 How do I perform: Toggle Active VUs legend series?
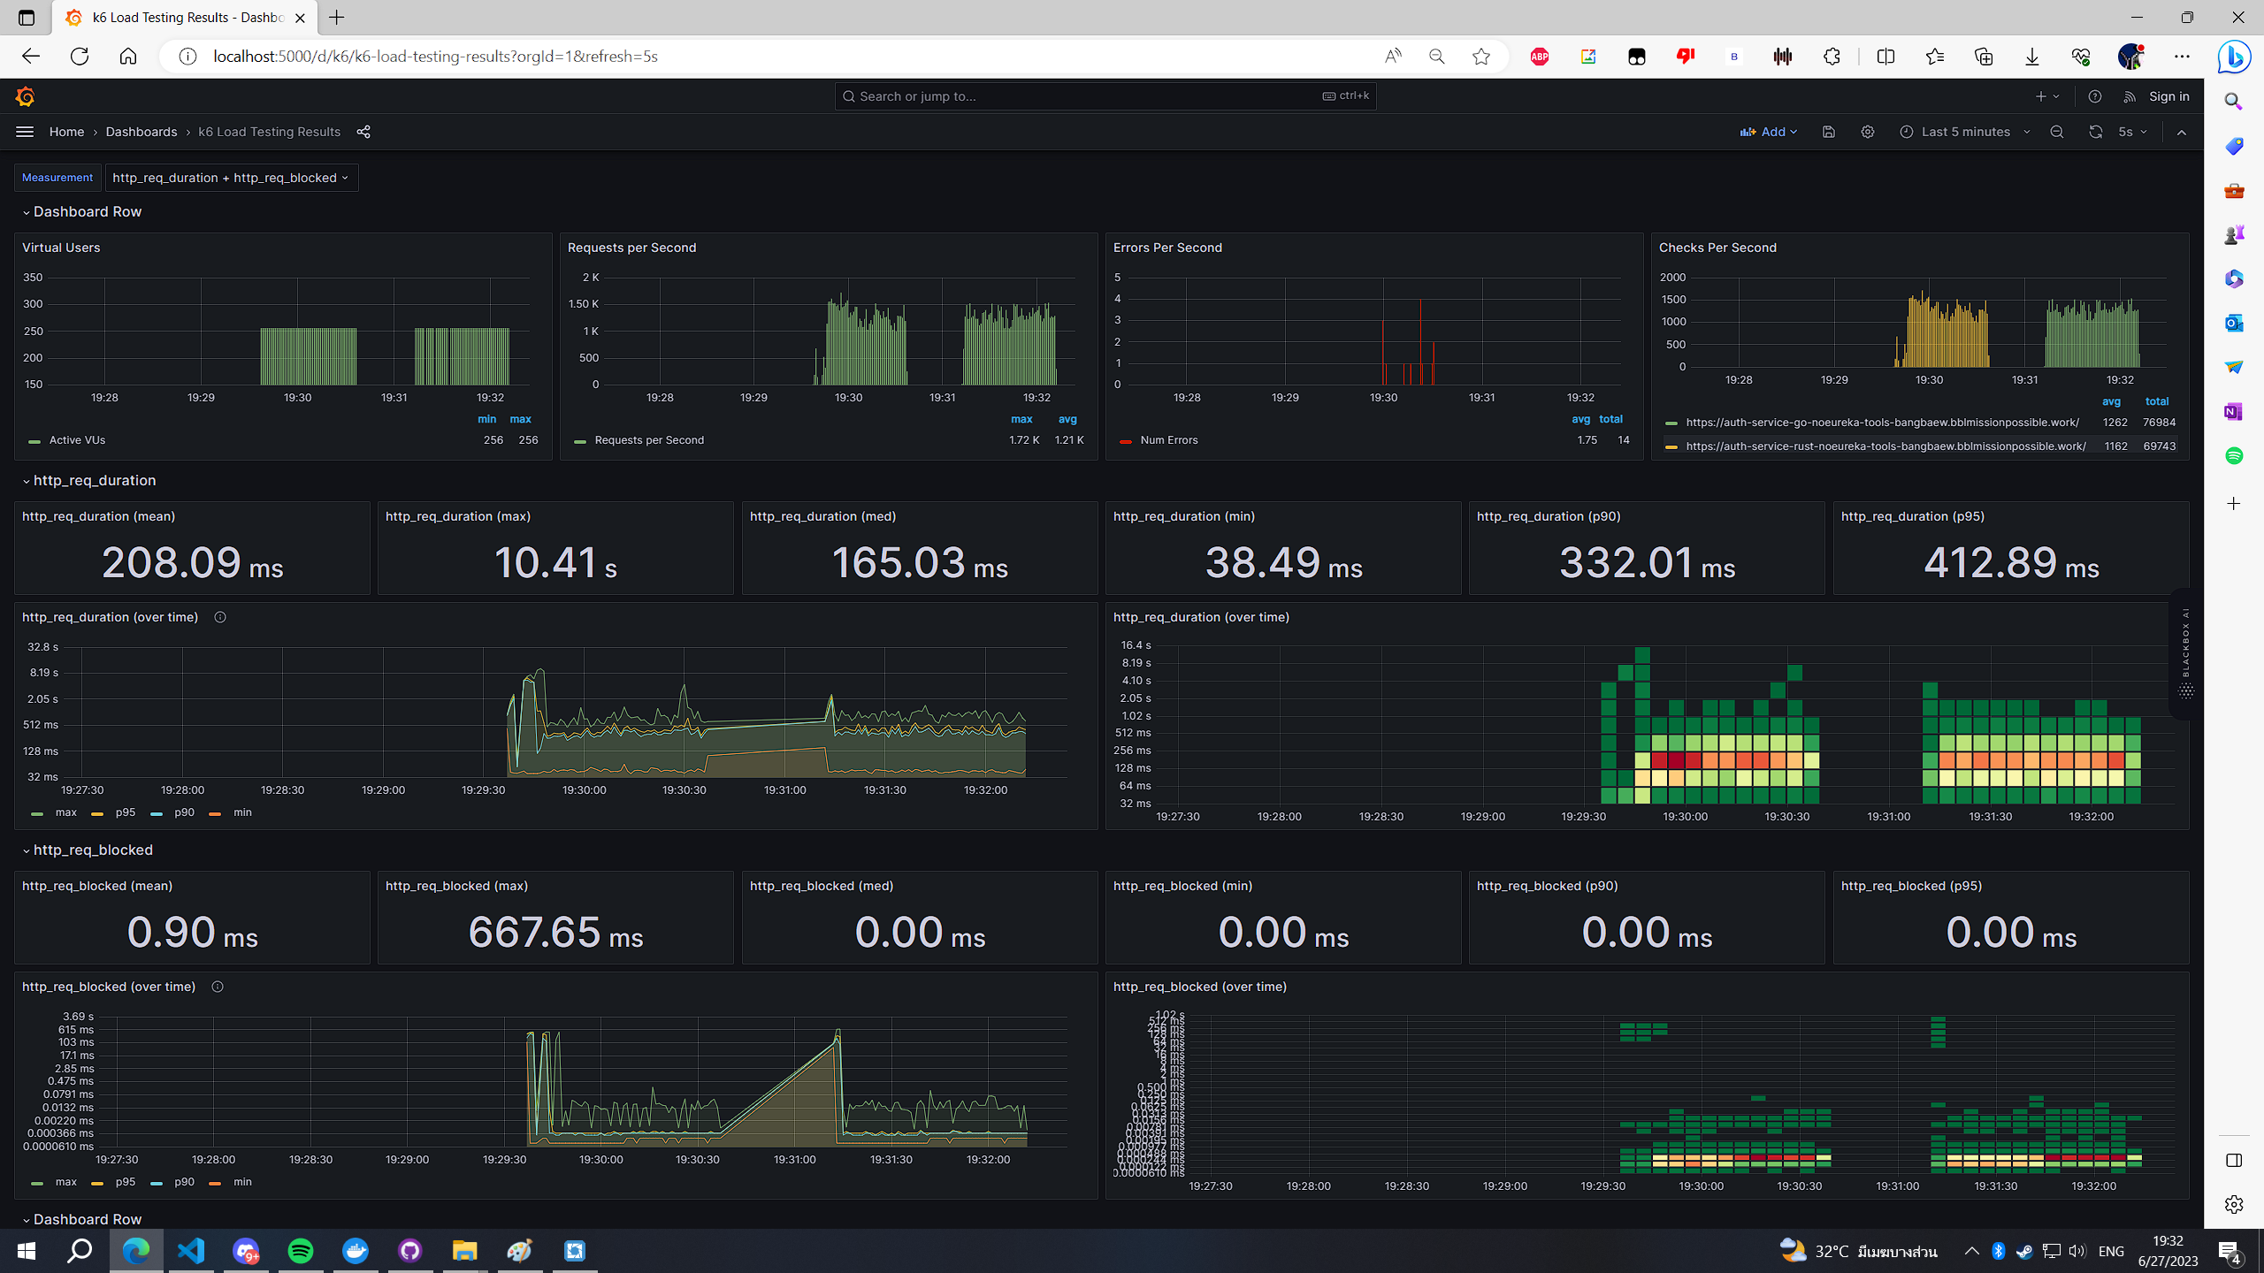click(x=77, y=440)
